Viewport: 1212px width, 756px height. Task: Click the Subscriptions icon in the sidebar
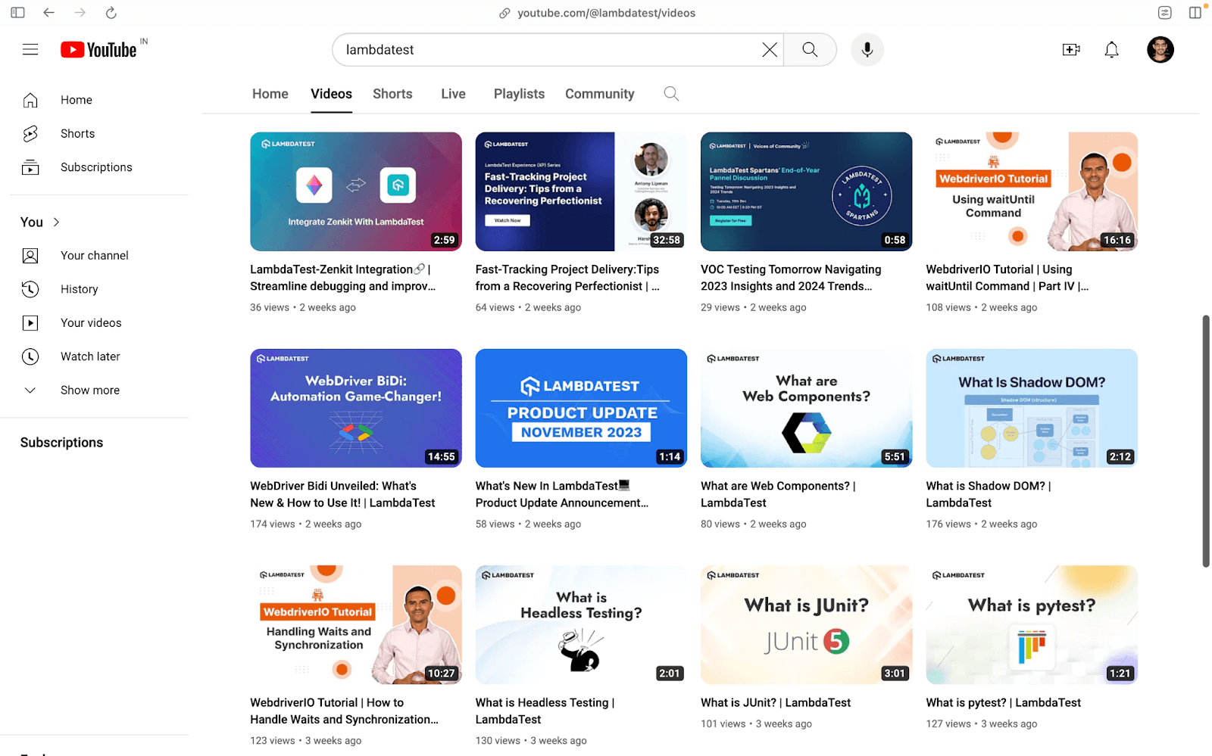pos(30,167)
